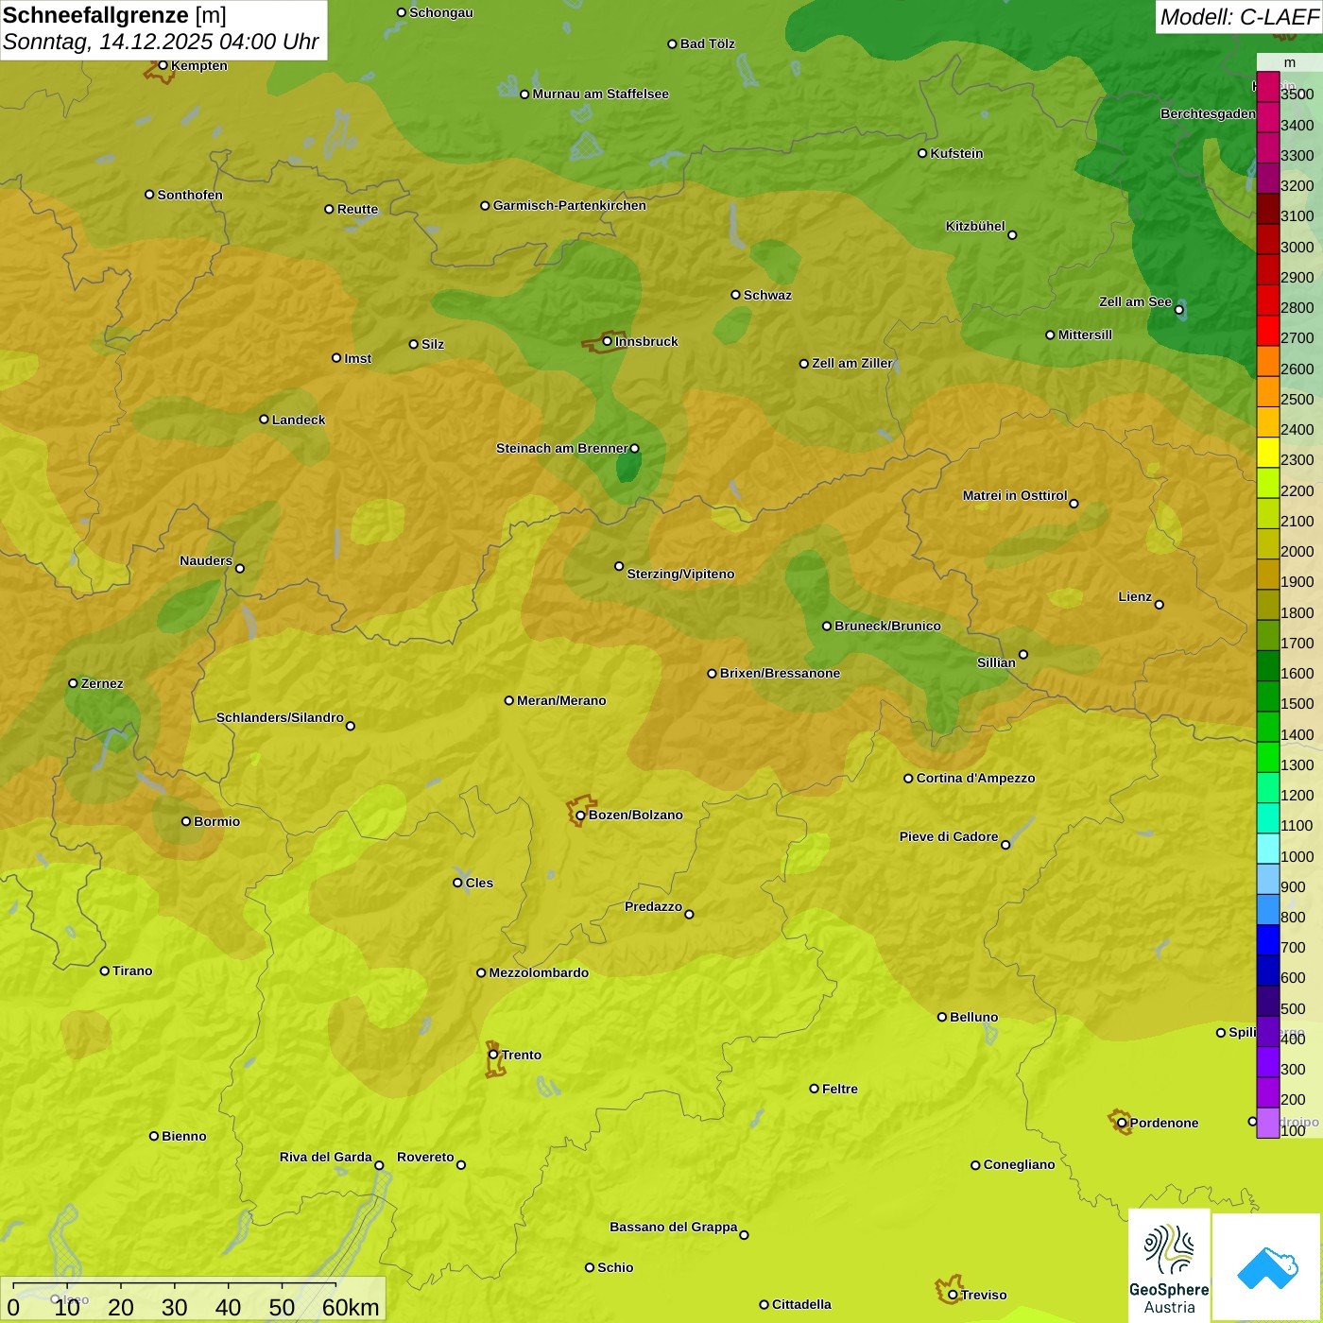1323x1323 pixels.
Task: Click the 'Zell am Ziller' label
Action: click(852, 363)
